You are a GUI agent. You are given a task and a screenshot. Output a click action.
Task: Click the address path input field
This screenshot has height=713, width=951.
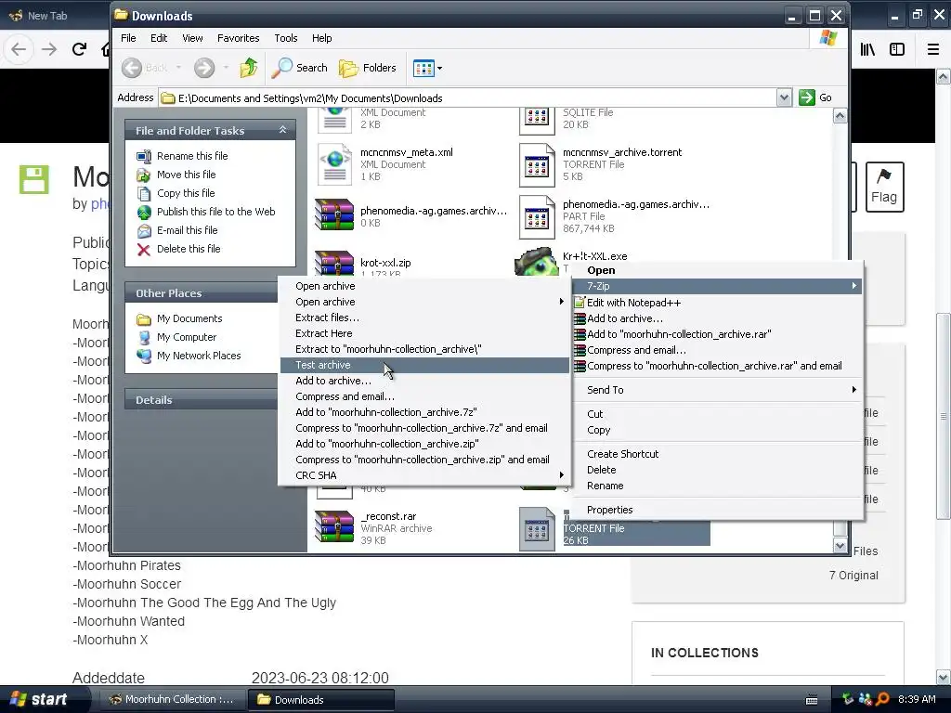[x=469, y=98]
